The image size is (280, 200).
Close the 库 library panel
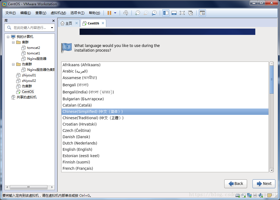pos(54,21)
